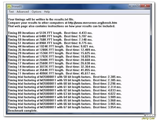Image resolution: width=158 pixels, height=120 pixels.
Task: Click the 58 bit length factors line
Action: [65, 77]
